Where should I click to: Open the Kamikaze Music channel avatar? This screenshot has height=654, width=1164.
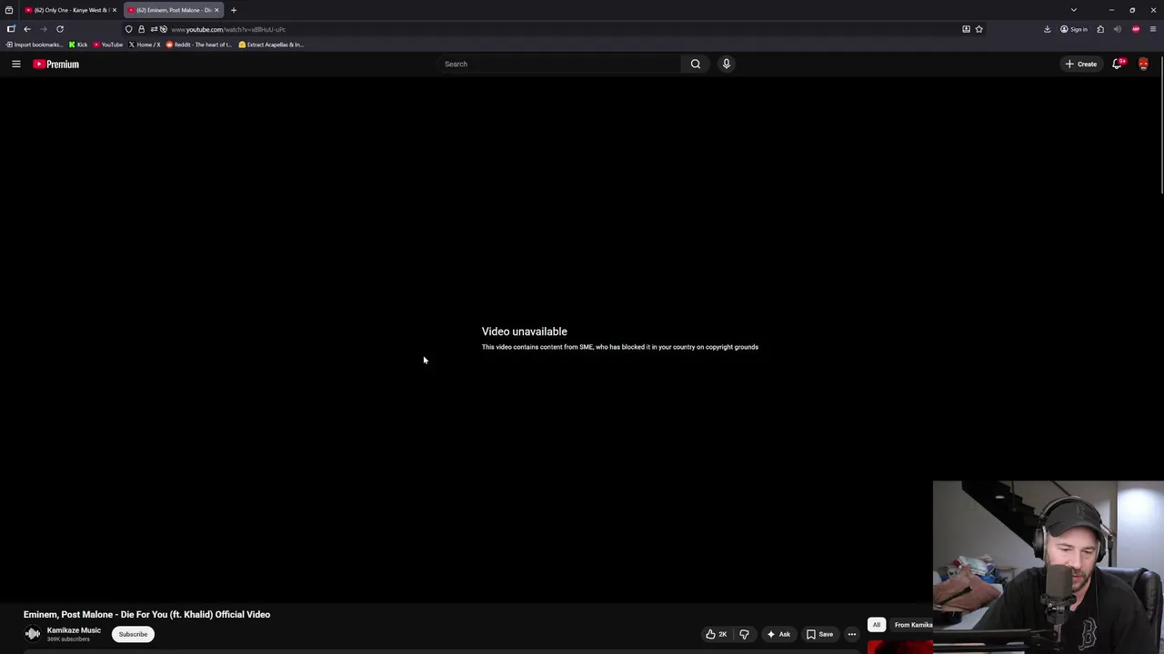33,634
